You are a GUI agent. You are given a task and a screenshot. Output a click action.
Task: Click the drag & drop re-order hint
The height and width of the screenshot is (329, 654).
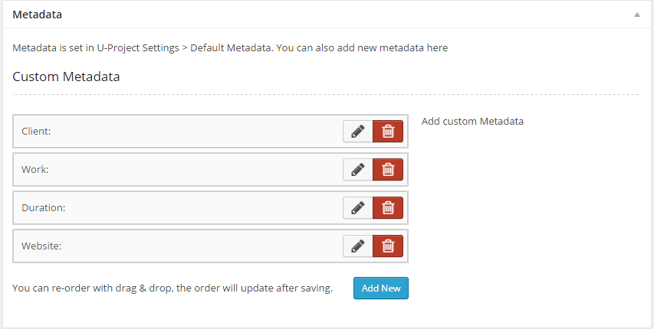pos(173,288)
